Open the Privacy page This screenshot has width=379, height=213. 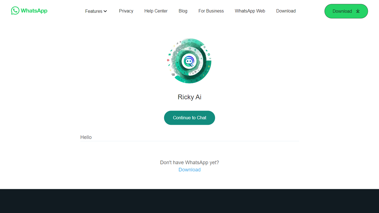tap(126, 11)
